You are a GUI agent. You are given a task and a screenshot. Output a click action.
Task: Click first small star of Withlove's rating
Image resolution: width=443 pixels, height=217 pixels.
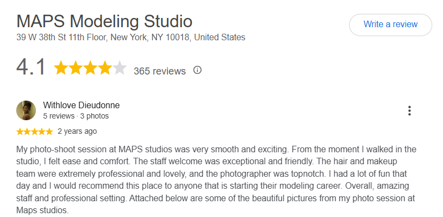point(20,132)
